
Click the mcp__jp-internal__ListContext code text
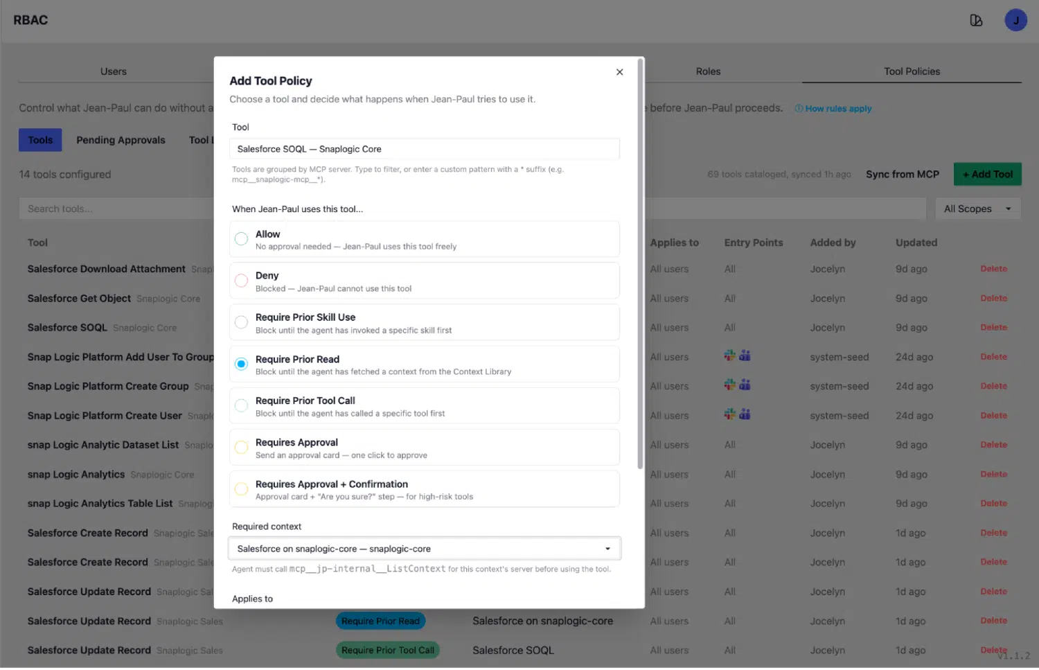pyautogui.click(x=367, y=569)
